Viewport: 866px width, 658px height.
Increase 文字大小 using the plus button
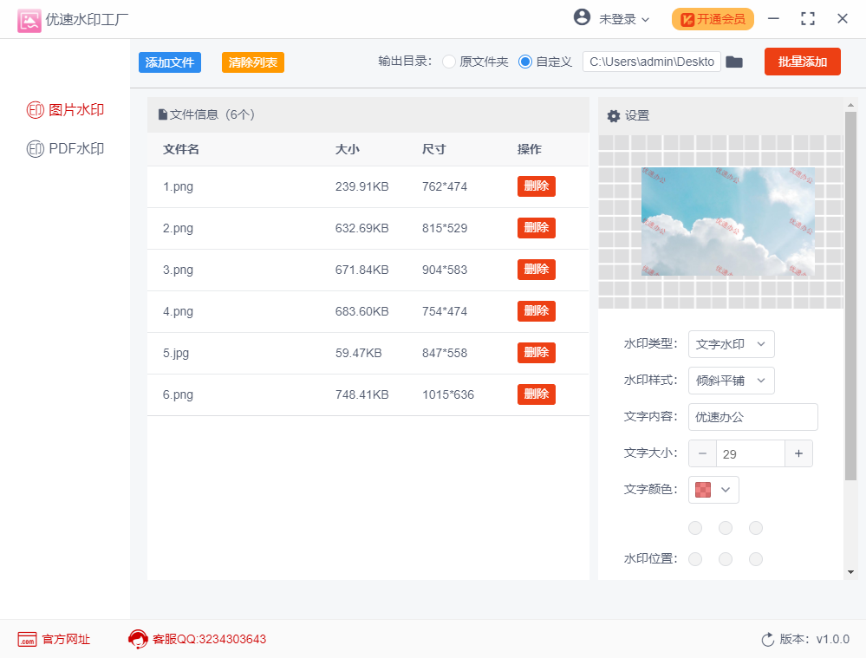798,453
